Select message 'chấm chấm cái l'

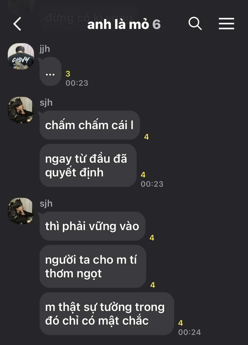tap(90, 125)
